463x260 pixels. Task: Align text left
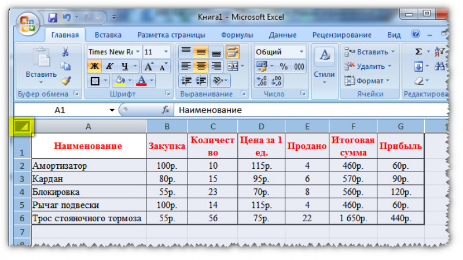pyautogui.click(x=186, y=66)
